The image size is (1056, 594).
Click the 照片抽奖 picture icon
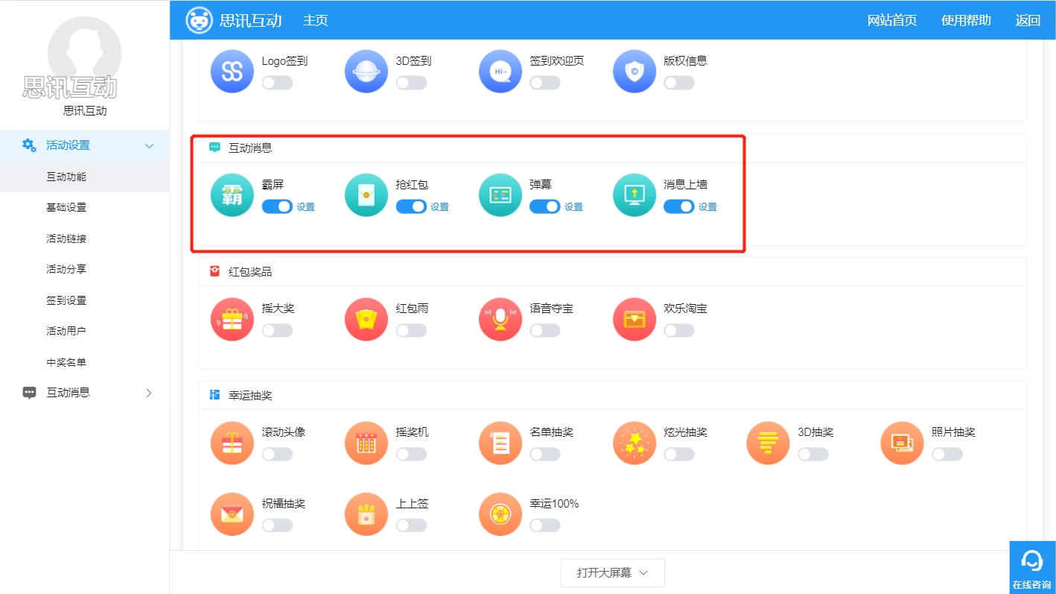click(x=903, y=443)
